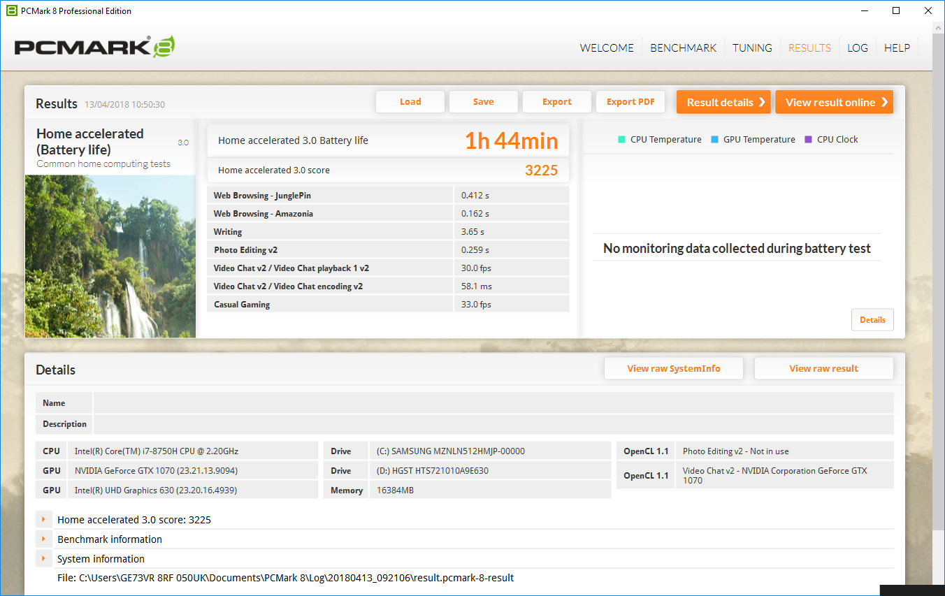Select Video Chat playback 1 v2 row
This screenshot has width=945, height=596.
tap(389, 268)
